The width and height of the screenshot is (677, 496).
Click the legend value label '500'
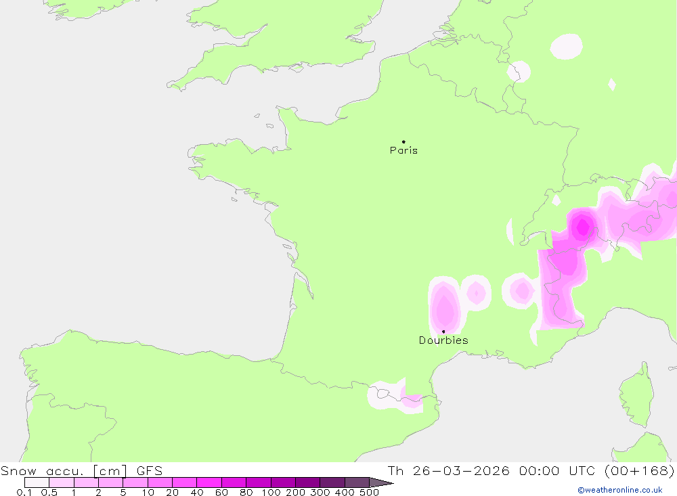tap(369, 493)
